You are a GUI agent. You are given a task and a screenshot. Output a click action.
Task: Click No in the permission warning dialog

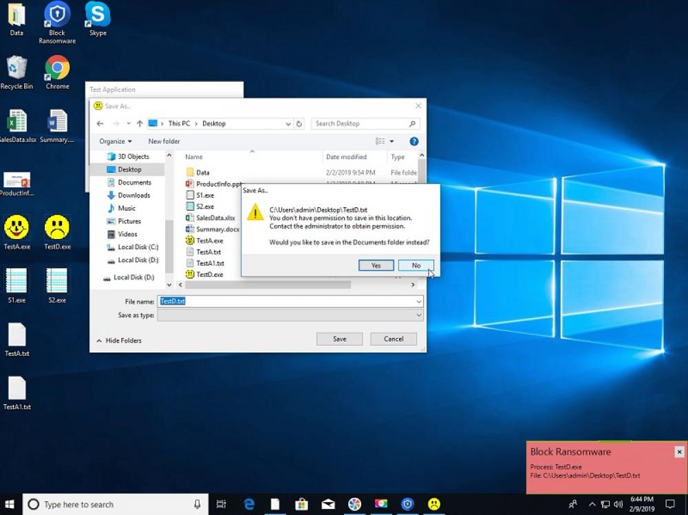tap(416, 264)
